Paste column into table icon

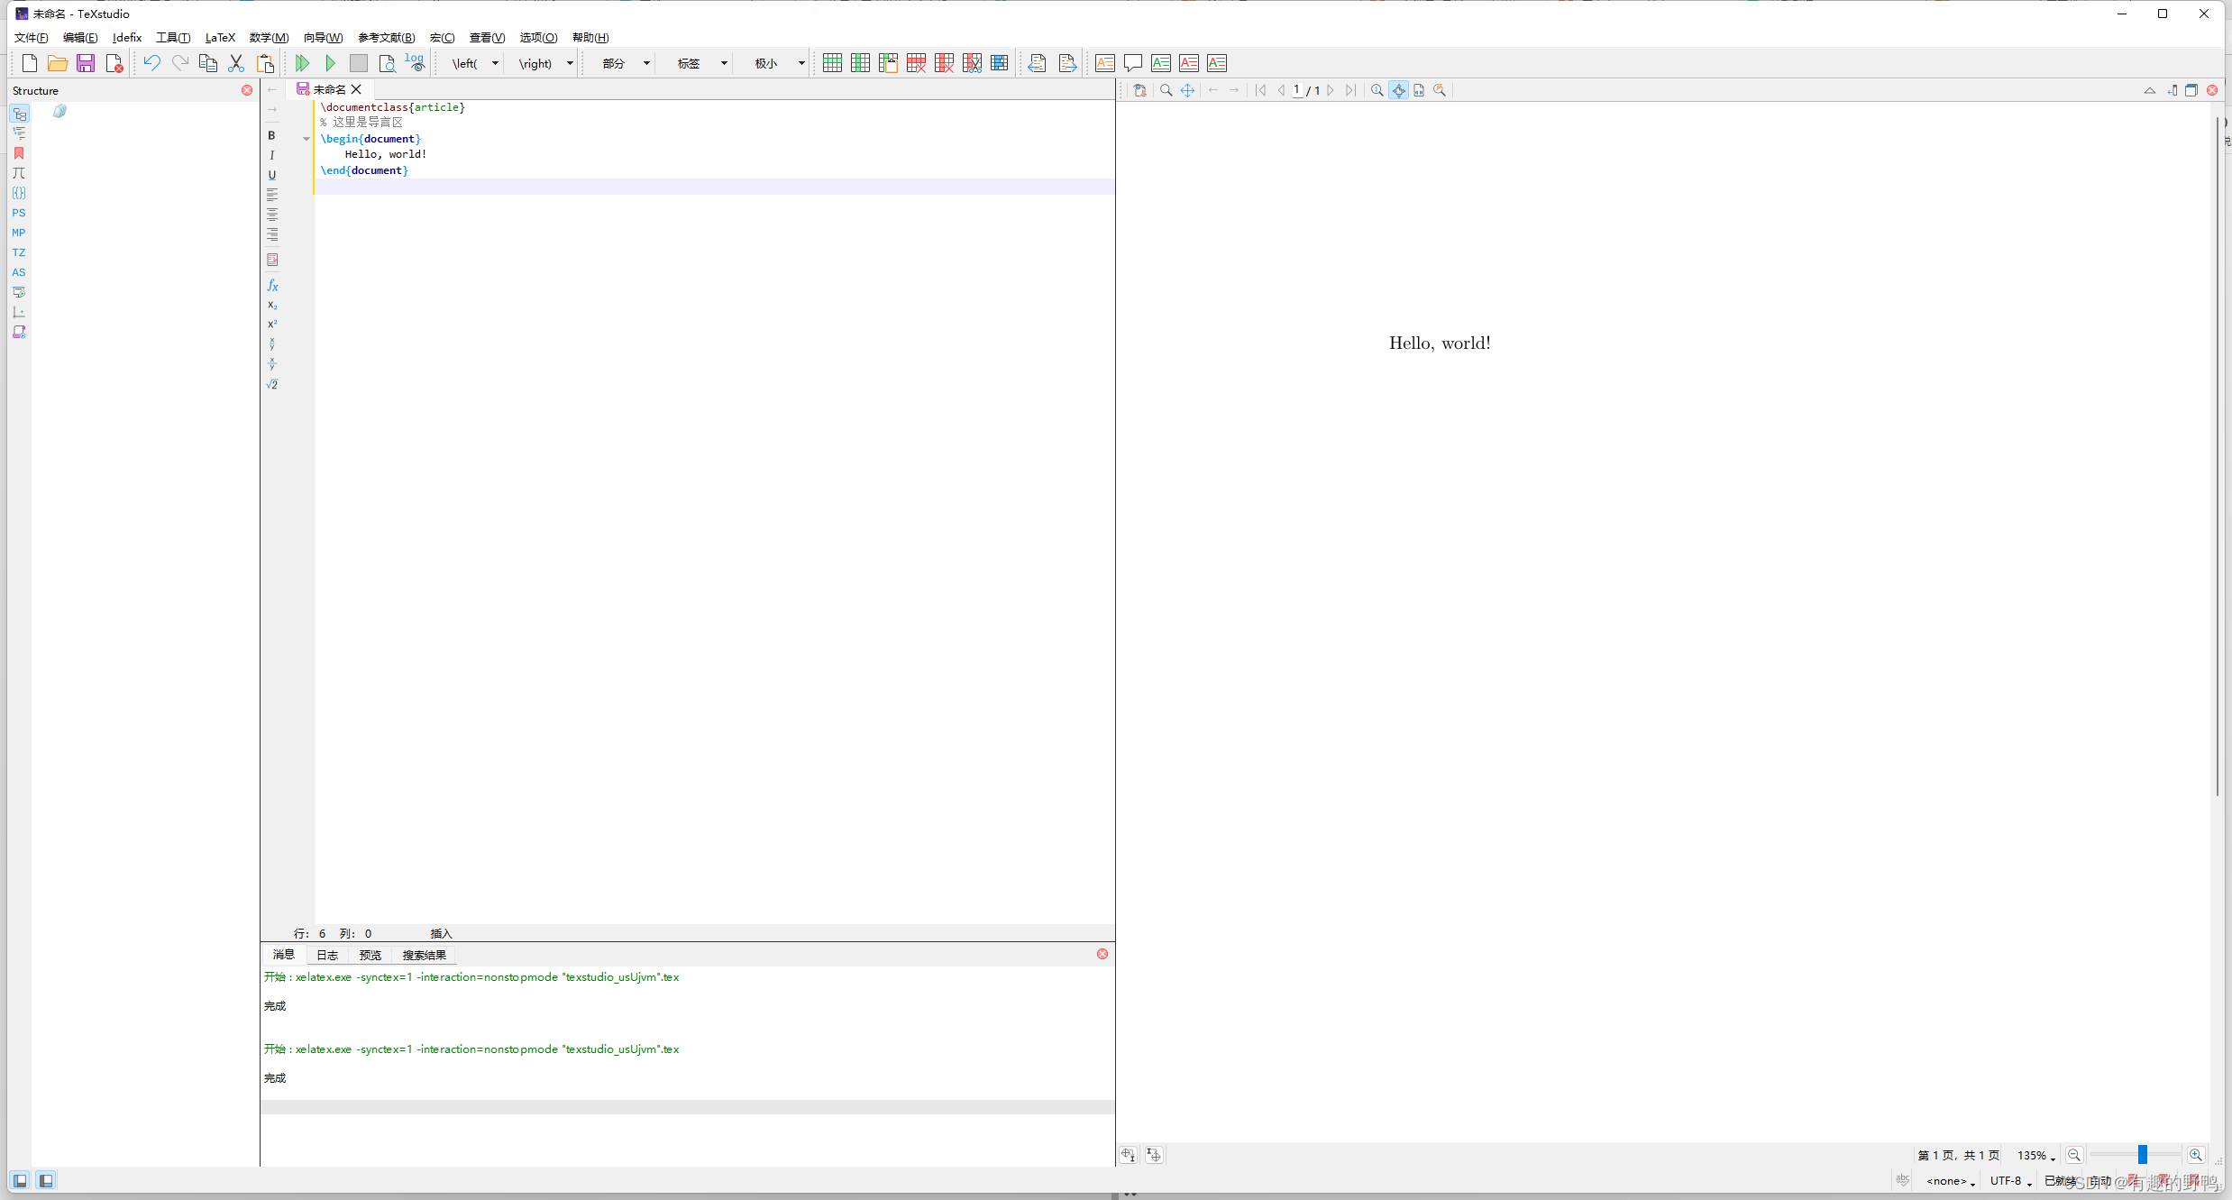click(x=888, y=63)
